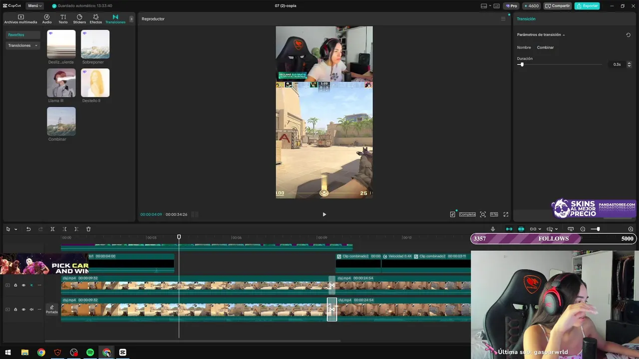639x359 pixels.
Task: Open the TikTok safe zone icon
Action: point(452,214)
